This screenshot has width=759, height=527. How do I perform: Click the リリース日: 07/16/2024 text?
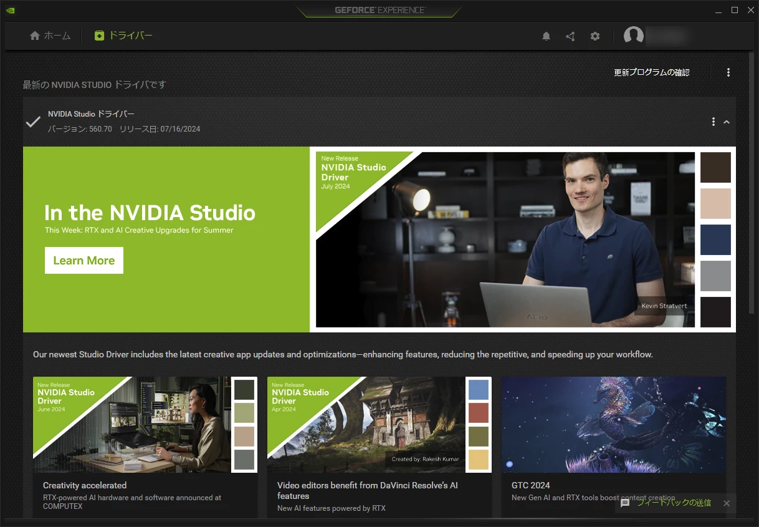(x=160, y=129)
